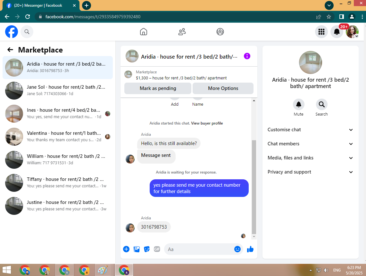Click the Aridia chat header title
Screen dimensions: 366x276
[x=189, y=57]
